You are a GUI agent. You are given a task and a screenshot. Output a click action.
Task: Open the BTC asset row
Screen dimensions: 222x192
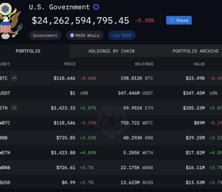pos(111,78)
